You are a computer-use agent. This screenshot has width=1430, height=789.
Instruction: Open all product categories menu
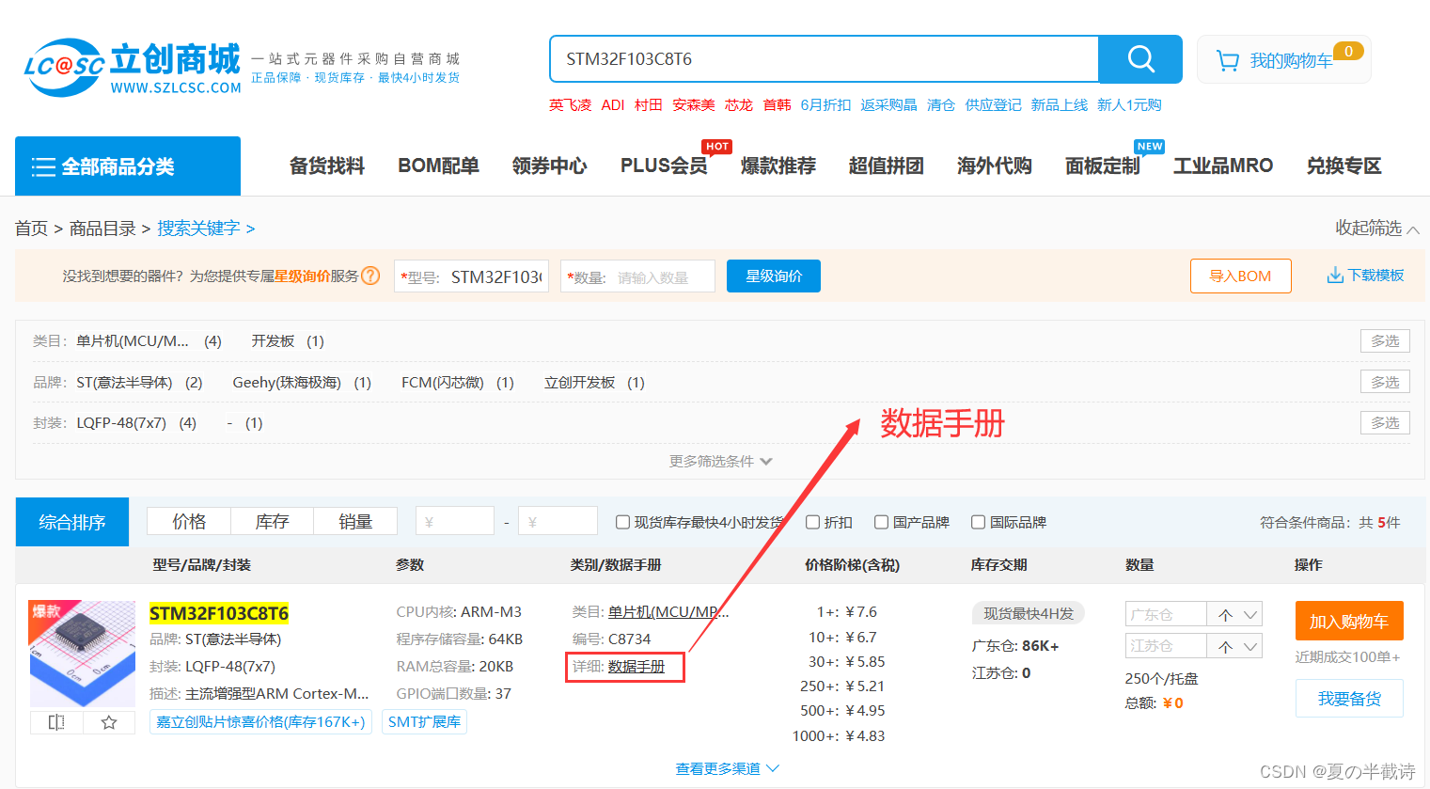(x=128, y=166)
